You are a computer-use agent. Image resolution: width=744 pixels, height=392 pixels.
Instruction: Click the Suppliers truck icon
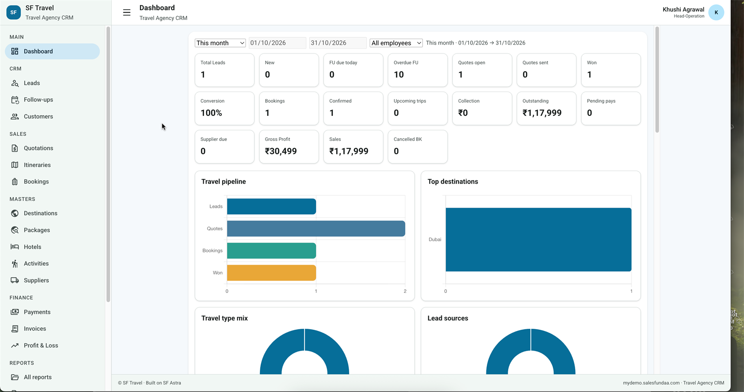click(15, 280)
